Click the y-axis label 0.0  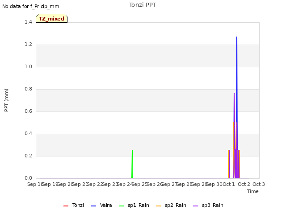point(28,178)
